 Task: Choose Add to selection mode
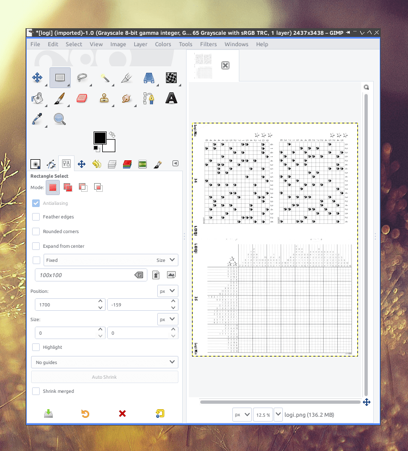pyautogui.click(x=68, y=187)
